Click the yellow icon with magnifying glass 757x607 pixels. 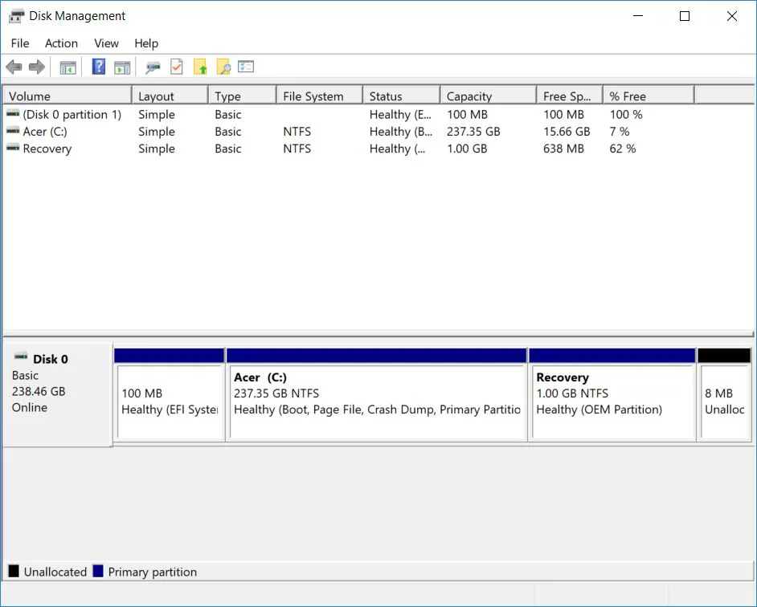pos(223,67)
